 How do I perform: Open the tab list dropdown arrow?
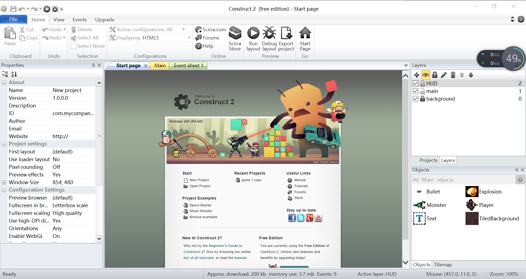(x=406, y=66)
